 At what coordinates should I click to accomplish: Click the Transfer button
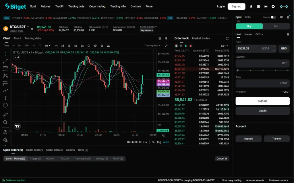click(x=277, y=139)
